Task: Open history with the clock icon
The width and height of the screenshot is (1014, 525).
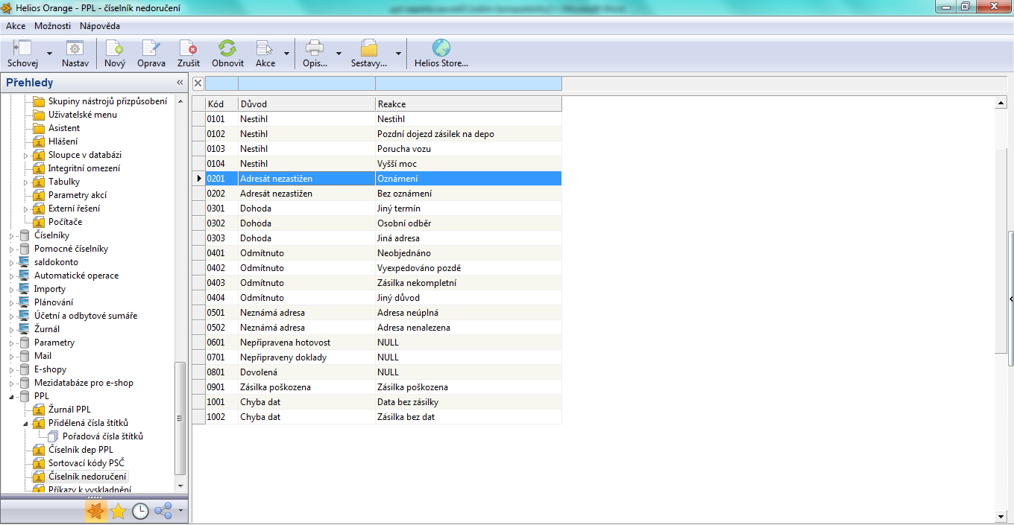Action: 140,511
